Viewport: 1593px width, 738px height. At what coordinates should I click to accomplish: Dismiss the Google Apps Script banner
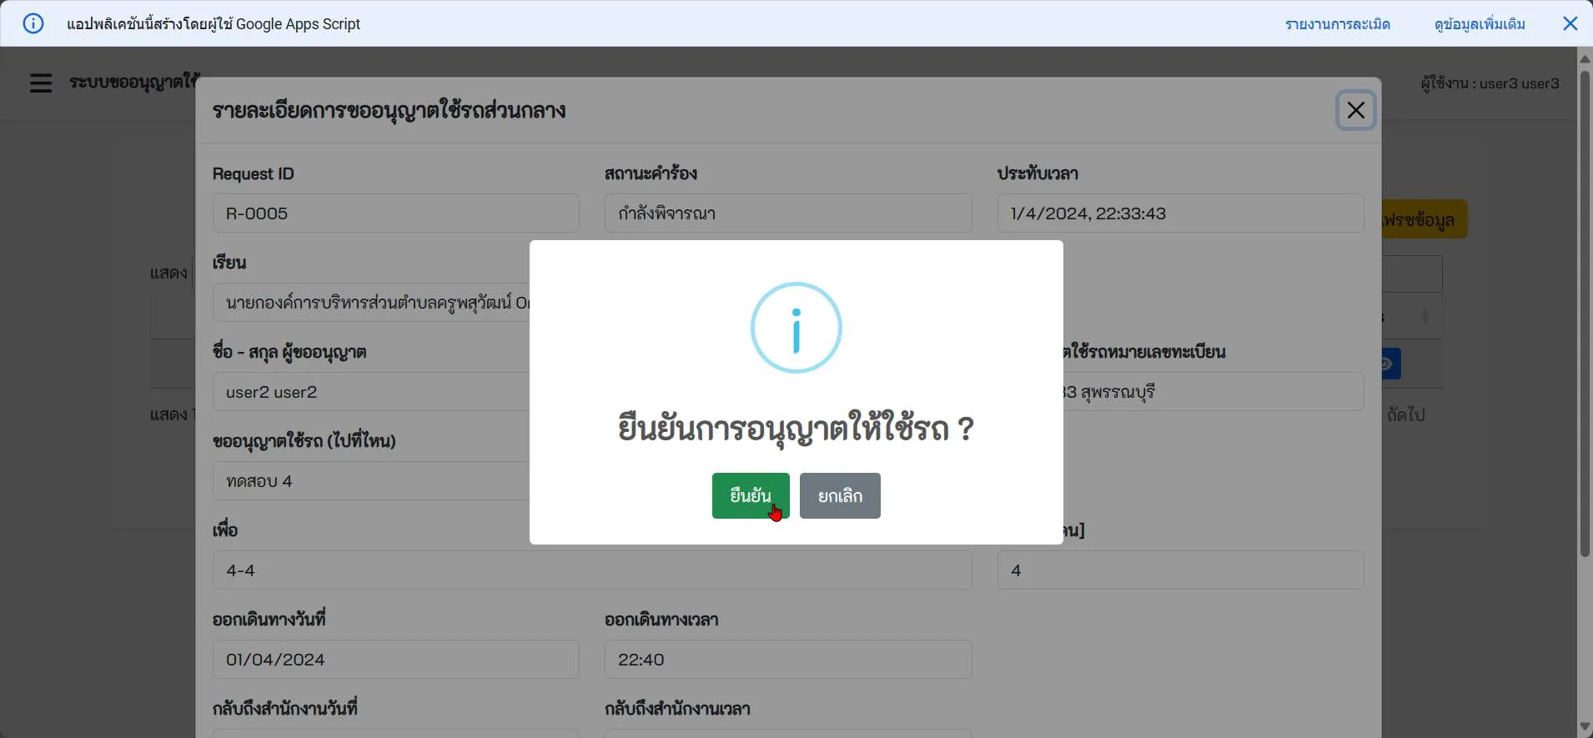[x=1570, y=23]
